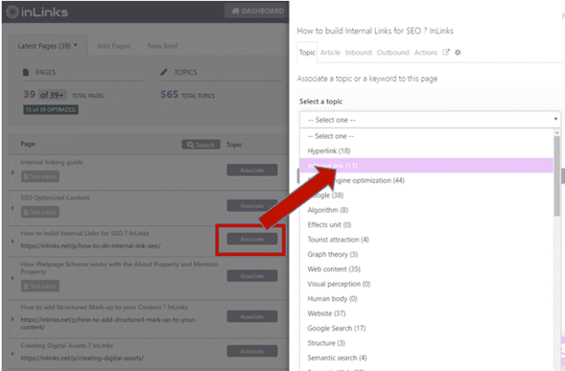Screen dimensions: 565x371
Task: Choose Graph theory (3) option
Action: click(427, 254)
